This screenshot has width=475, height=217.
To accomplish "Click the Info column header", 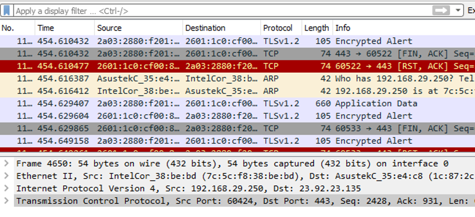I will 404,28.
